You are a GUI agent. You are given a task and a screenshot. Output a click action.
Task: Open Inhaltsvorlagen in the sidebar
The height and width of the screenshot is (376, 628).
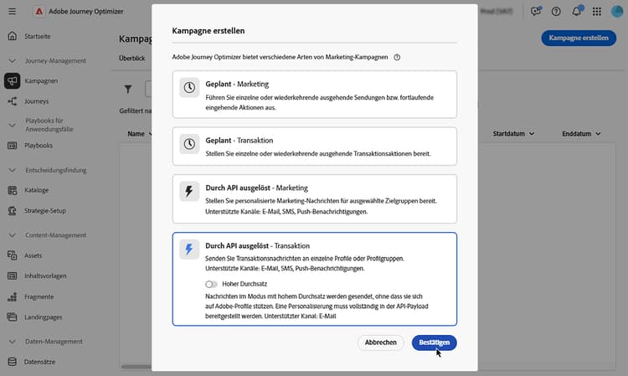click(x=45, y=276)
